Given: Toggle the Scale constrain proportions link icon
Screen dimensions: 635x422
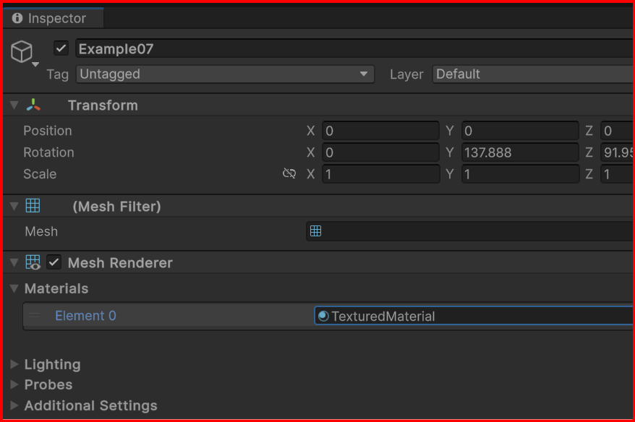Looking at the screenshot, I should point(289,174).
